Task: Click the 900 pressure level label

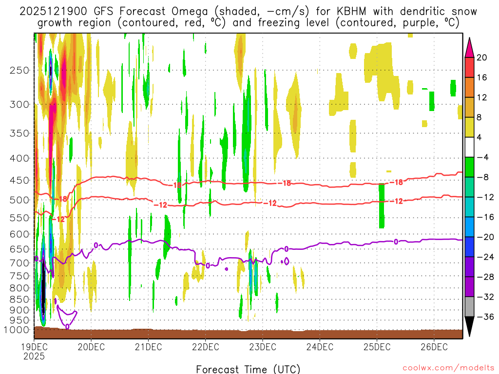Action: click(19, 310)
